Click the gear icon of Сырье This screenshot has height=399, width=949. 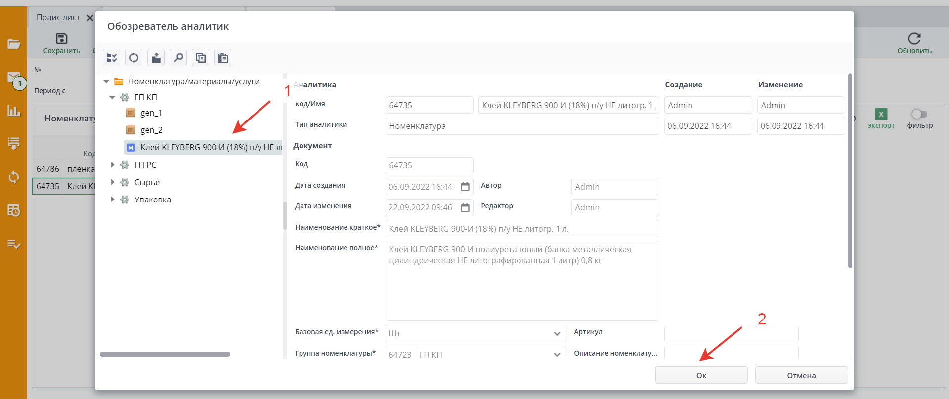coord(125,182)
